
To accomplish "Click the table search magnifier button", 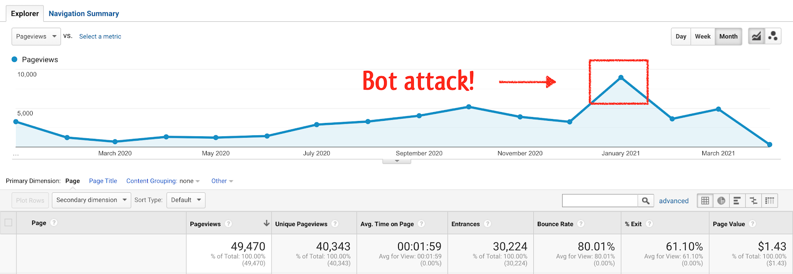I will [x=646, y=201].
